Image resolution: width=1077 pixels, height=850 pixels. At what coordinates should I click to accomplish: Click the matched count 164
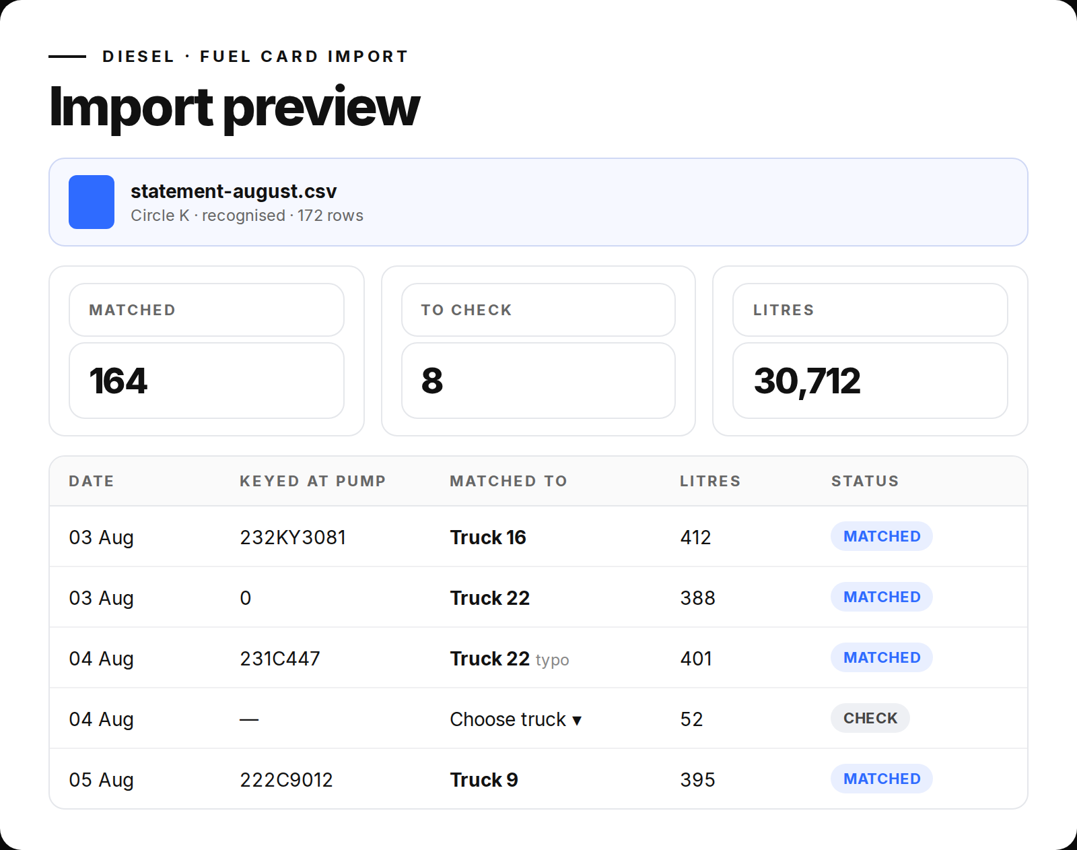coord(118,381)
